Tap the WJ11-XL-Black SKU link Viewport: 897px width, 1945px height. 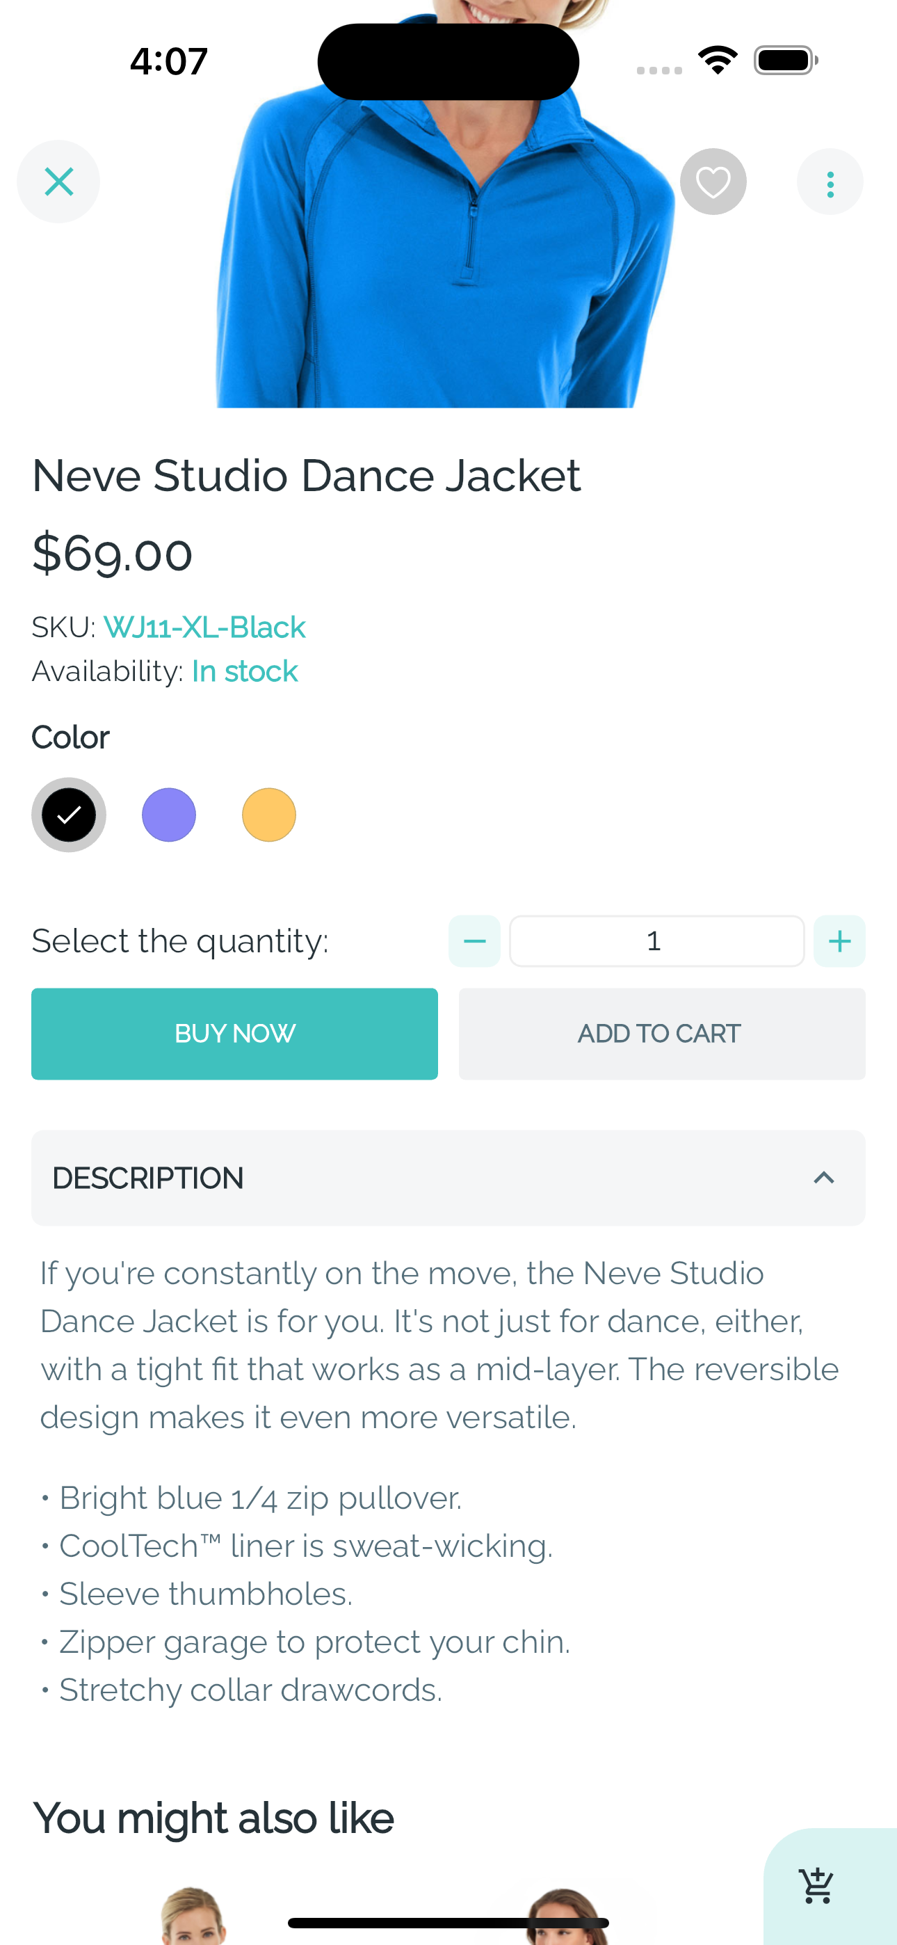point(204,627)
